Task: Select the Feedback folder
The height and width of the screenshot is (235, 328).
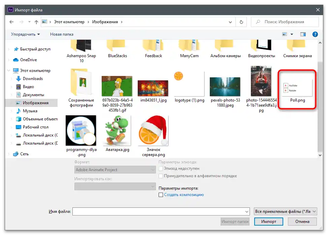Action: click(153, 49)
